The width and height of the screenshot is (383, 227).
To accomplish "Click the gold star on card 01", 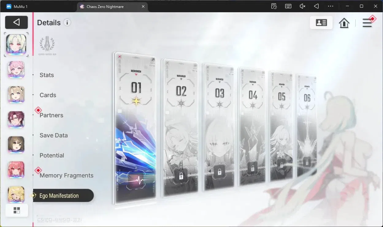I will 136,101.
